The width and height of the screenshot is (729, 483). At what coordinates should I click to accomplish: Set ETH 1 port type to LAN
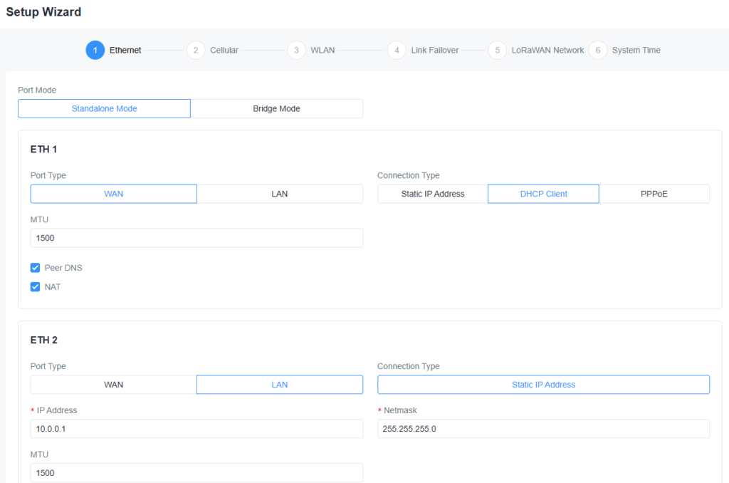pyautogui.click(x=280, y=194)
